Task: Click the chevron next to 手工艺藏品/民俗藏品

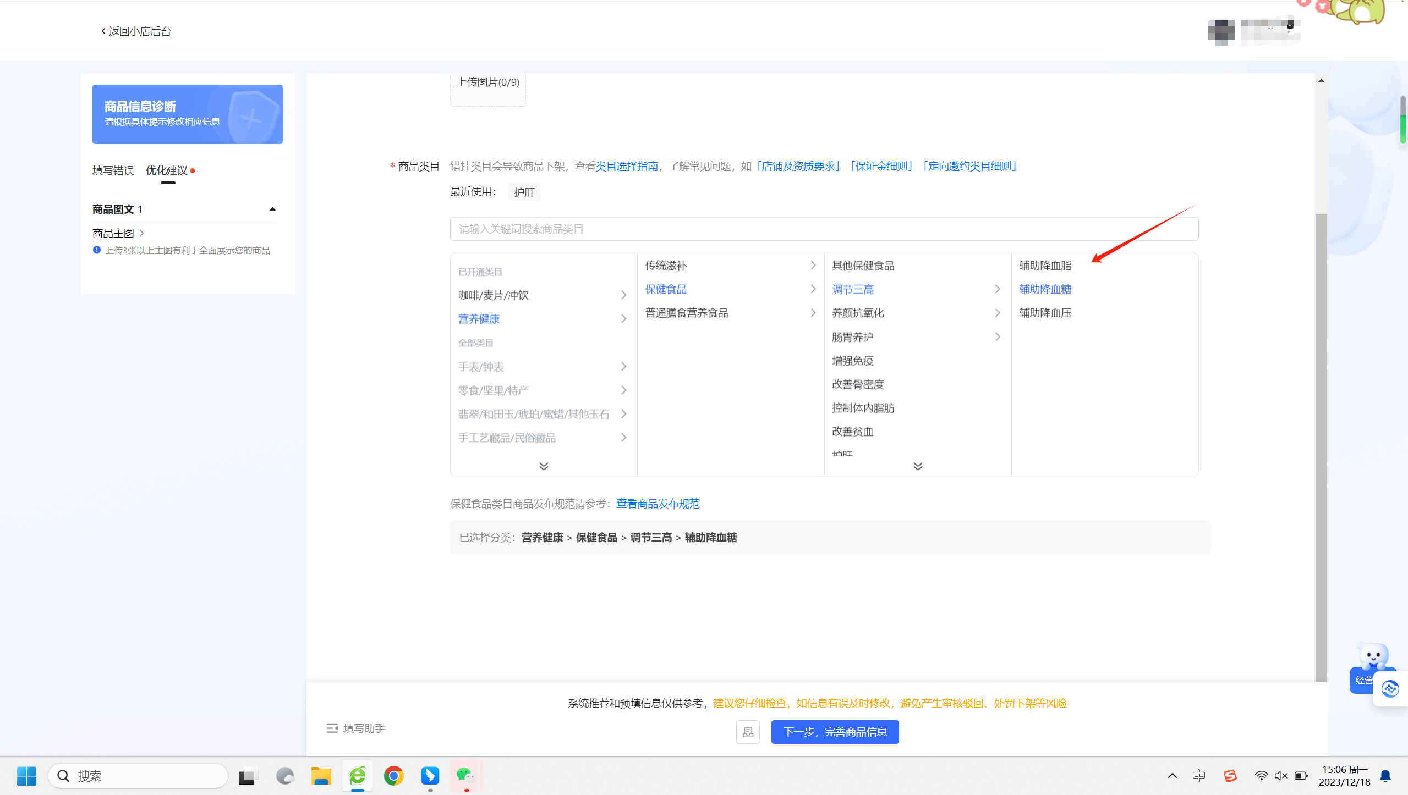Action: tap(623, 438)
